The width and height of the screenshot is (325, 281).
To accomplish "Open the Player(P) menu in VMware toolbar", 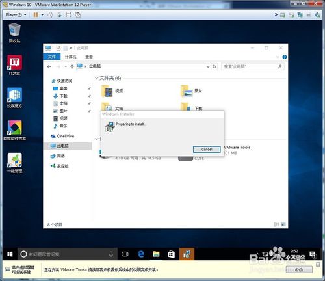I will (16, 15).
